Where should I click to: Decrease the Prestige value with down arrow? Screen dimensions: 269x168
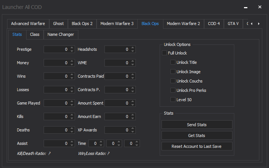[x=72, y=51]
